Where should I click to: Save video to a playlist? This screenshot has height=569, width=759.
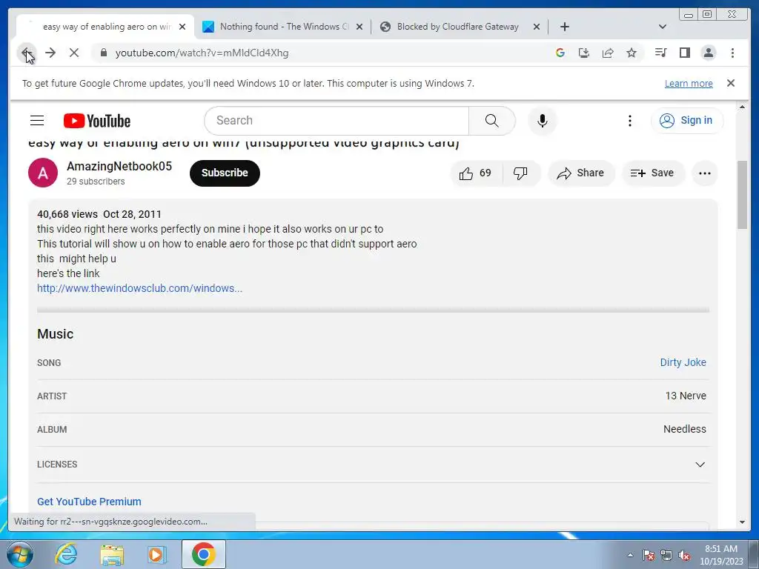click(x=652, y=173)
